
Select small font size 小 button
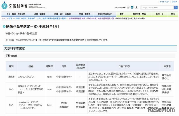(x=128, y=7)
